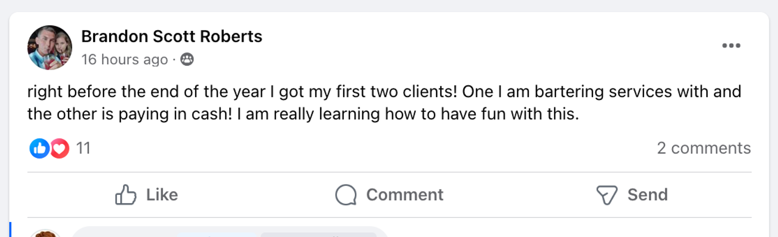Expand the "2 comments" link
Viewport: 778px width, 237px height.
pyautogui.click(x=704, y=148)
